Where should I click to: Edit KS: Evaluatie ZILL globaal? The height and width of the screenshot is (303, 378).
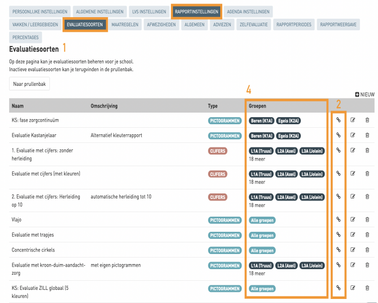click(353, 288)
